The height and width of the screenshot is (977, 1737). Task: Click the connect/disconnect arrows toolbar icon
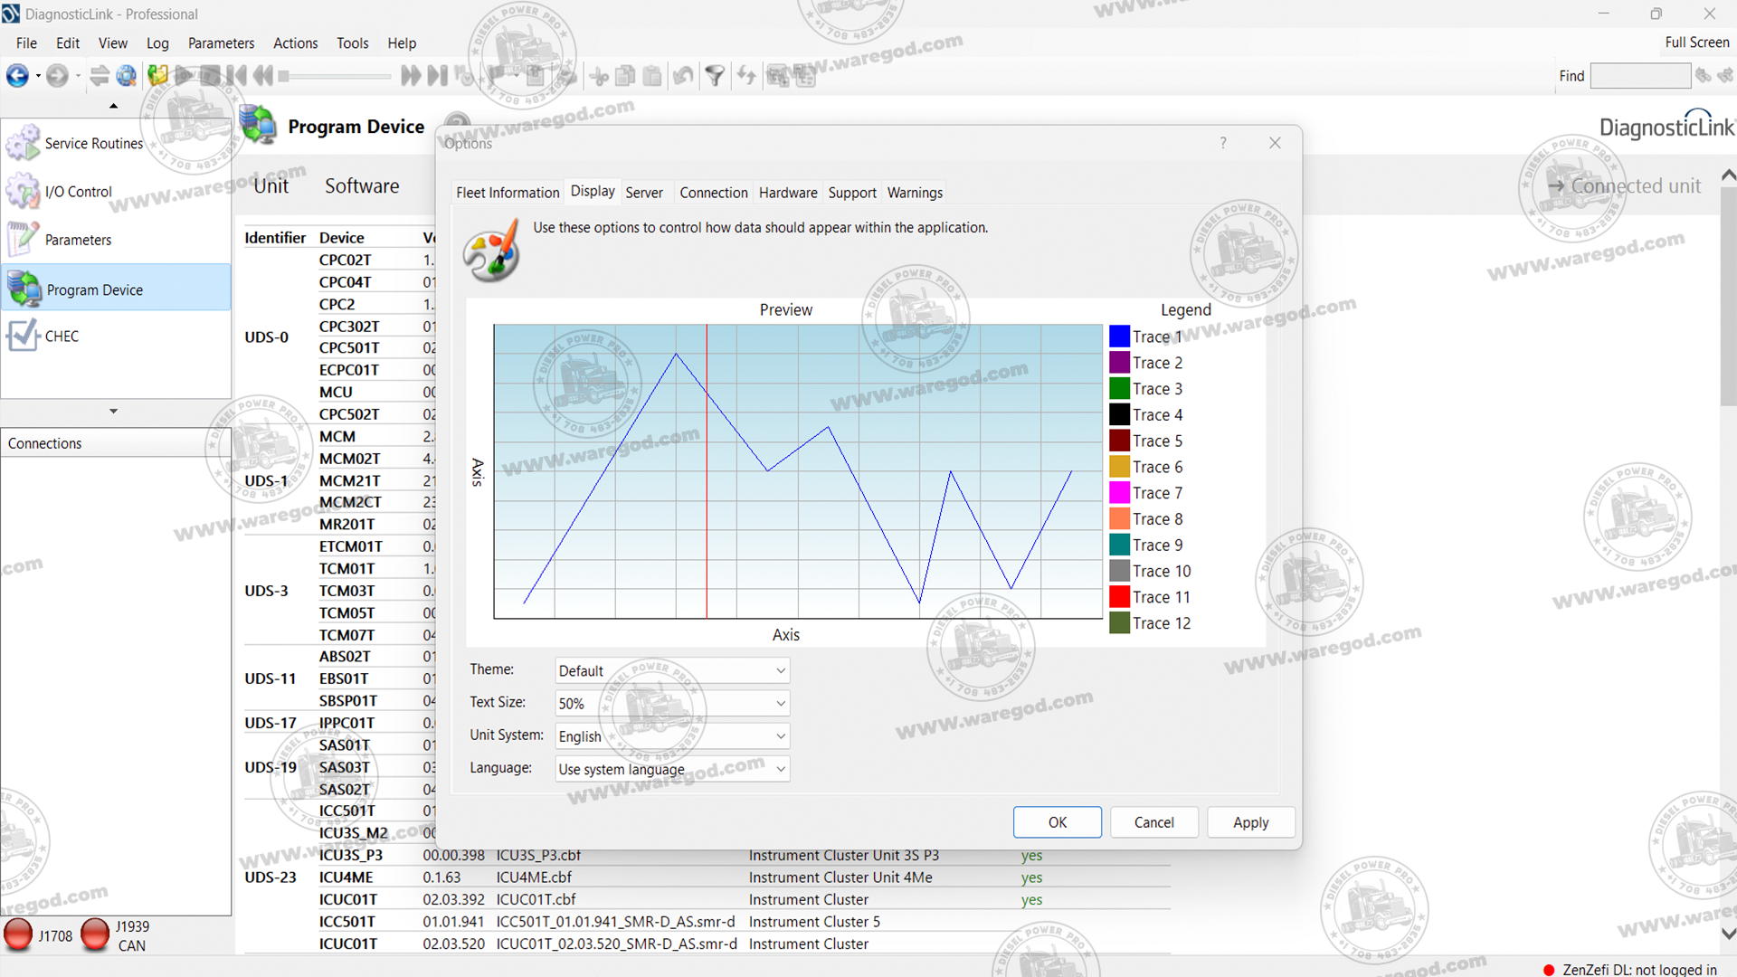[100, 76]
